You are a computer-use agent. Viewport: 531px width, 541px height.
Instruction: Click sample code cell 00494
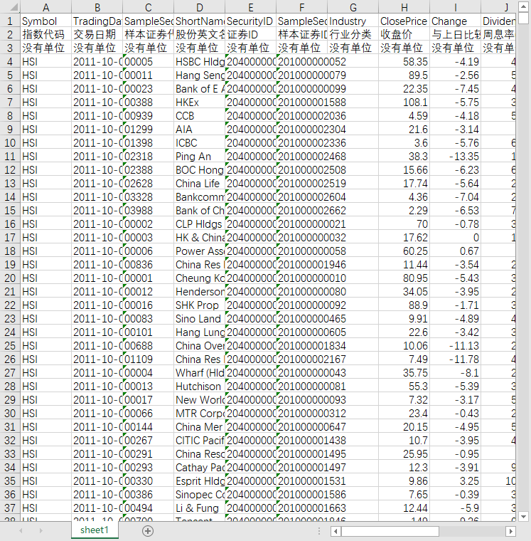[148, 508]
